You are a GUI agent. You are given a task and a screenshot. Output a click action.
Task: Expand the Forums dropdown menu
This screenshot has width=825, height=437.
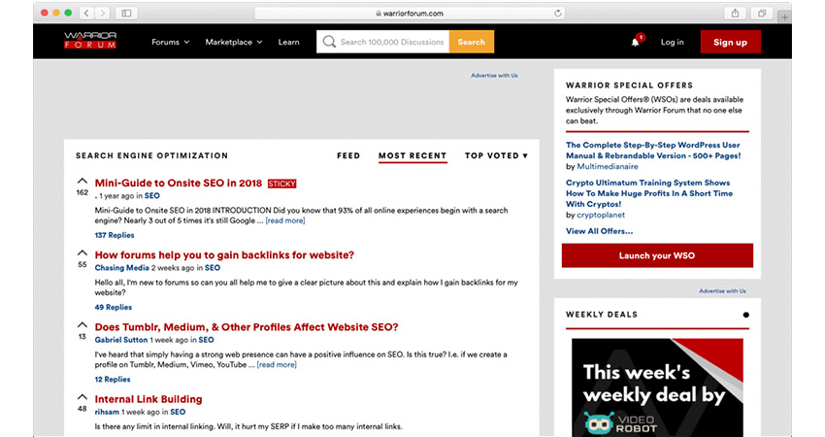171,42
